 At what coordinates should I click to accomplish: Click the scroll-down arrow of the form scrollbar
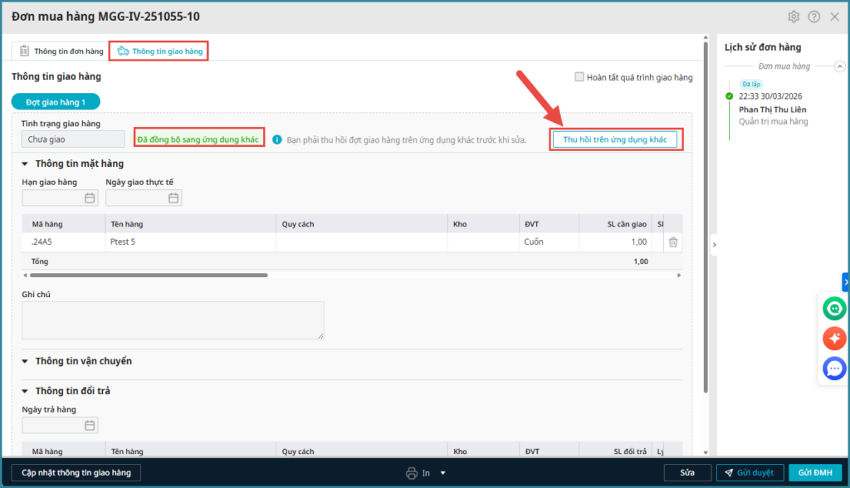pos(706,452)
